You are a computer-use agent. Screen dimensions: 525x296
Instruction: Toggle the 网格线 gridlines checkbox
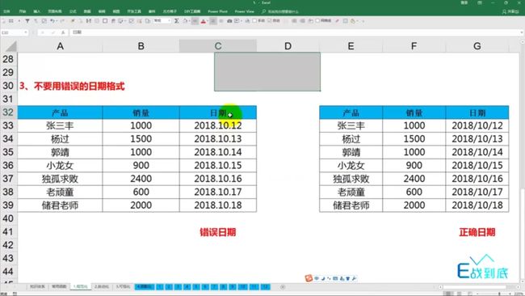[317, 21]
